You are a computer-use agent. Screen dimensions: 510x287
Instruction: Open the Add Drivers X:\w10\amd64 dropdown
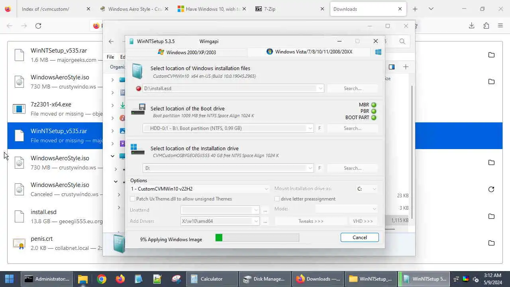256,221
